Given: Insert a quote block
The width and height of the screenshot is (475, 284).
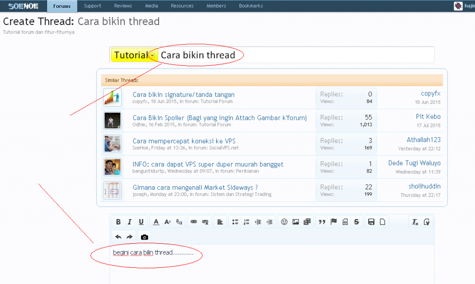Looking at the screenshot, I should [322, 222].
